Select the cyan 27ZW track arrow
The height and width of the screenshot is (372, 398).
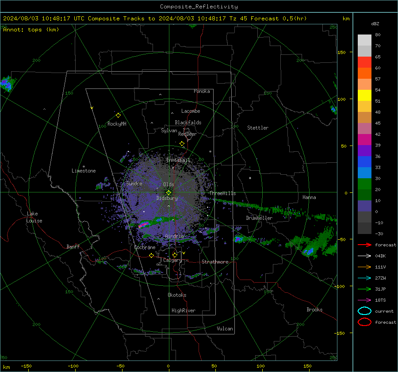(x=364, y=278)
